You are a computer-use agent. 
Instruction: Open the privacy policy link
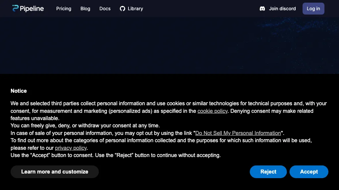pos(71,148)
